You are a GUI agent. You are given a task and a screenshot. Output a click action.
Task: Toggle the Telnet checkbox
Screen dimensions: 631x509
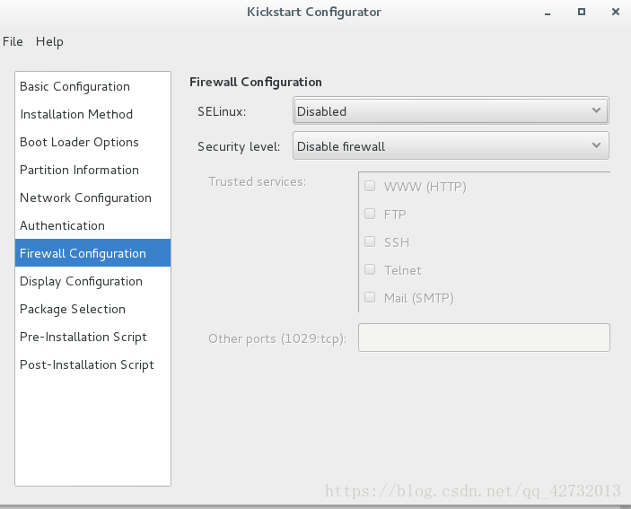click(370, 269)
